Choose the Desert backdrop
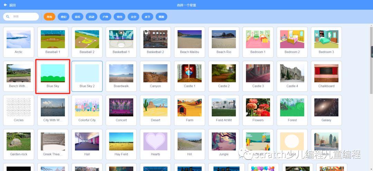This screenshot has width=373, height=171. point(155,110)
